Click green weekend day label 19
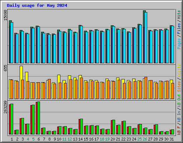This screenshot has width=183, height=143. click(107, 139)
